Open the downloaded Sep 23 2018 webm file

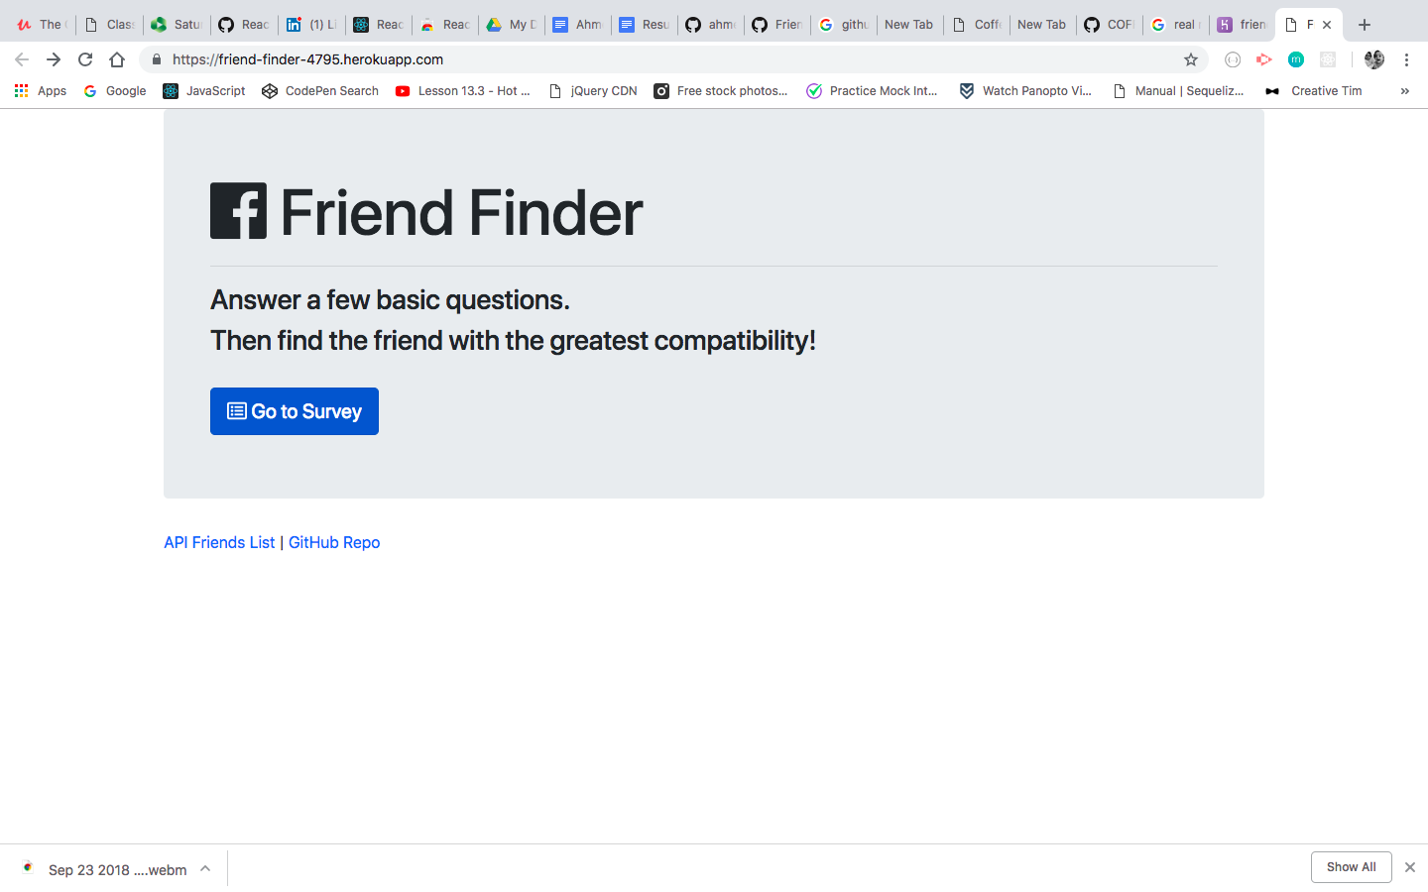[105, 869]
